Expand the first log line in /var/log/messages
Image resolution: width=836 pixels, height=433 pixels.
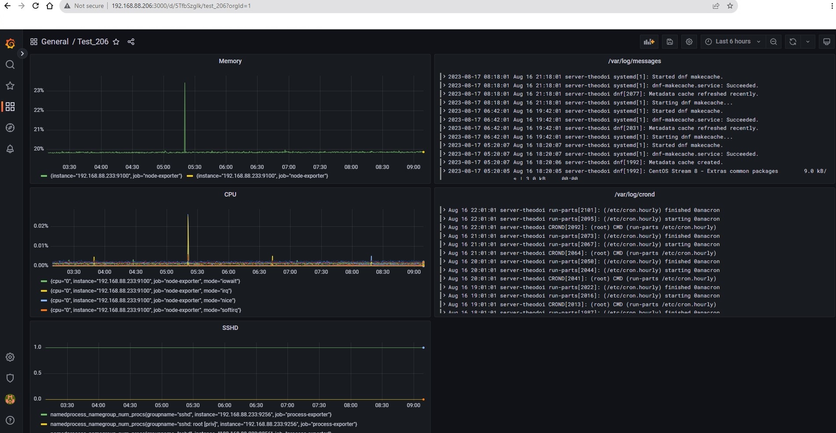click(x=445, y=77)
